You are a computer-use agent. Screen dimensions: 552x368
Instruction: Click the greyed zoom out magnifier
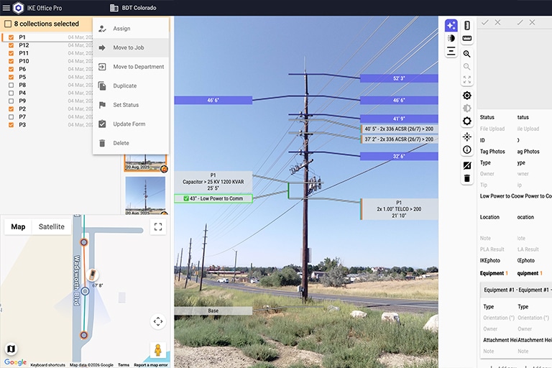[x=466, y=67]
